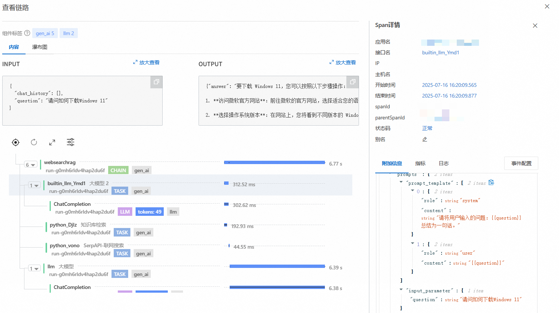Image resolution: width=559 pixels, height=313 pixels.
Task: Click the refresh trace icon
Action: pos(34,142)
